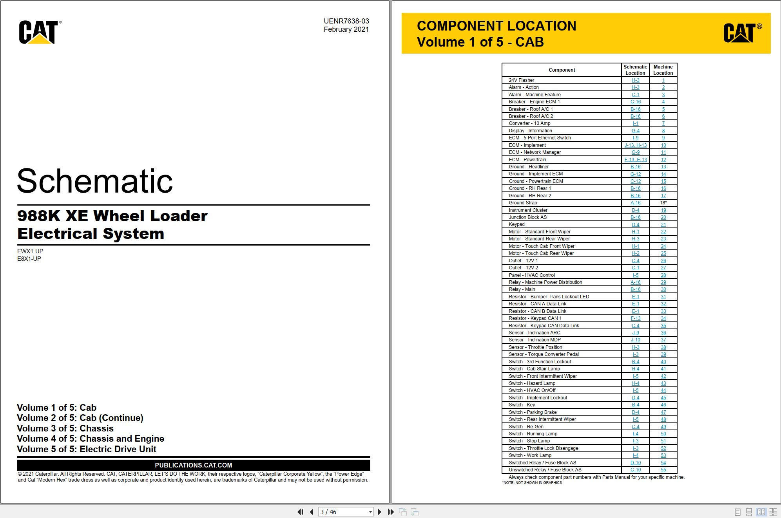Screen dimensions: 781x518
Task: Open machine location 1 for 24V Flasher
Action: (663, 80)
